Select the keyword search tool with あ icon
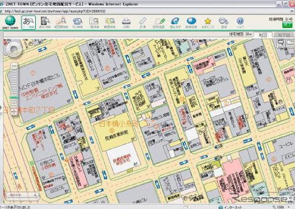 coord(29,23)
